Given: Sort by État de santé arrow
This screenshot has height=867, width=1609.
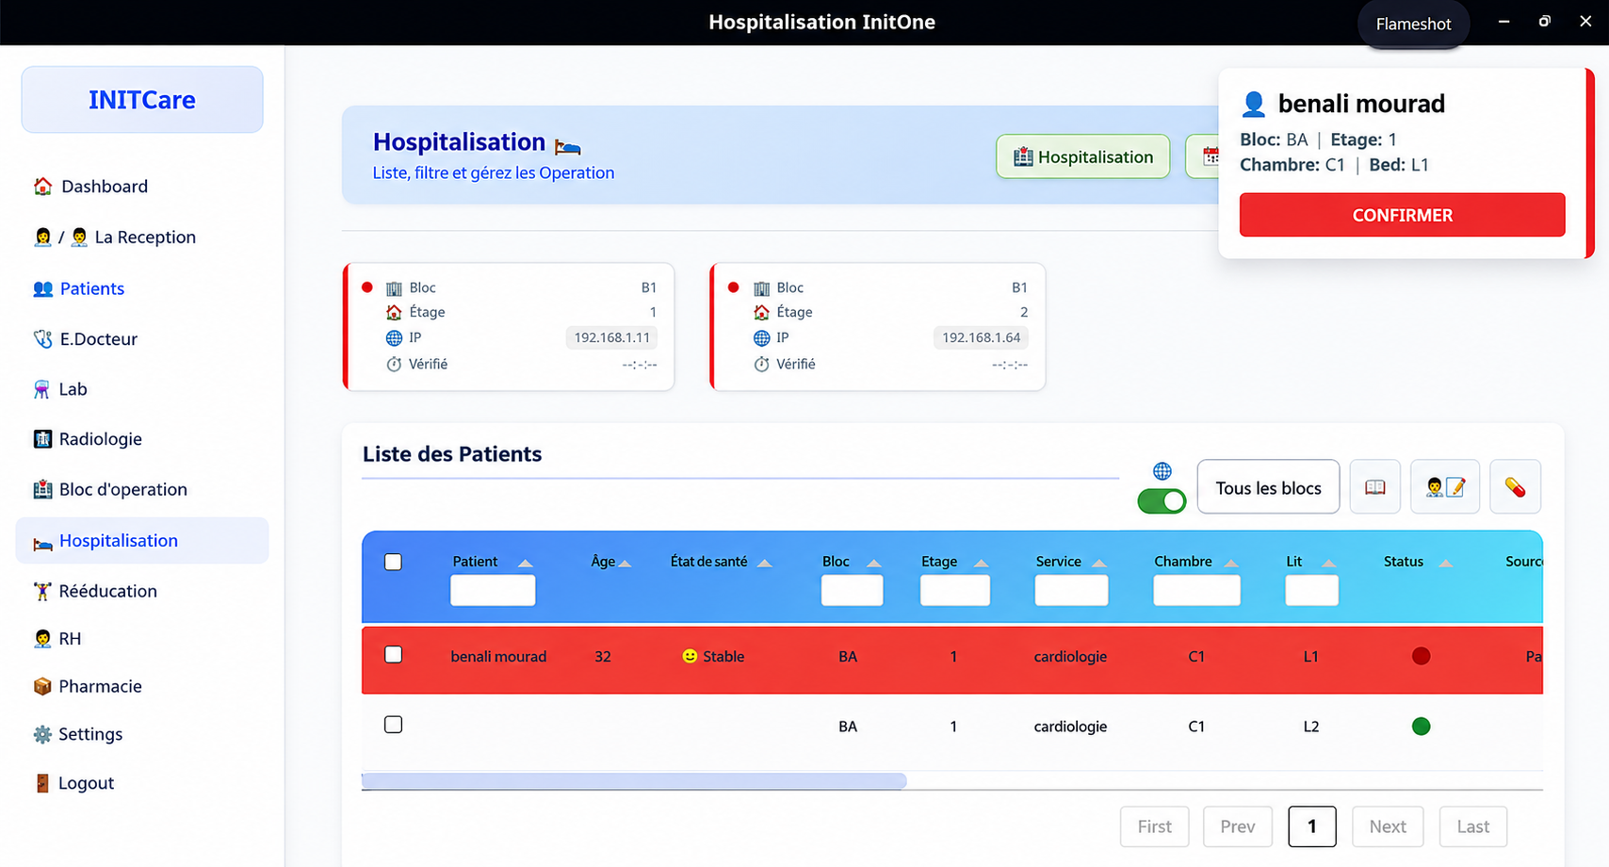Looking at the screenshot, I should tap(765, 563).
